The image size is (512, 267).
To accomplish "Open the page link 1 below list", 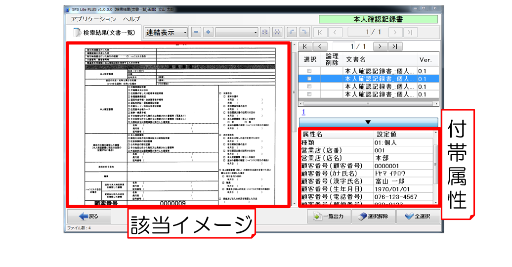I will [303, 112].
